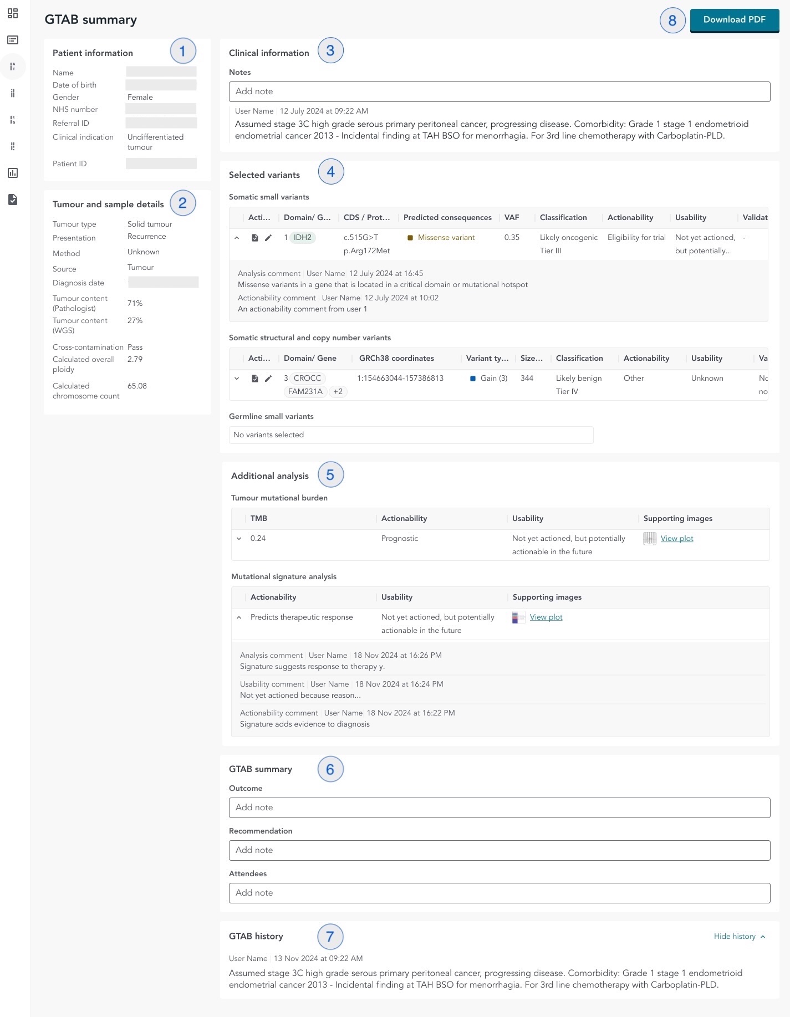Click the document icon in CROCC row

[255, 379]
